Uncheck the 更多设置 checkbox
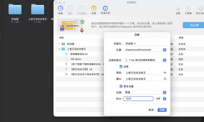Screen dimensions: 204x122 (121, 86)
